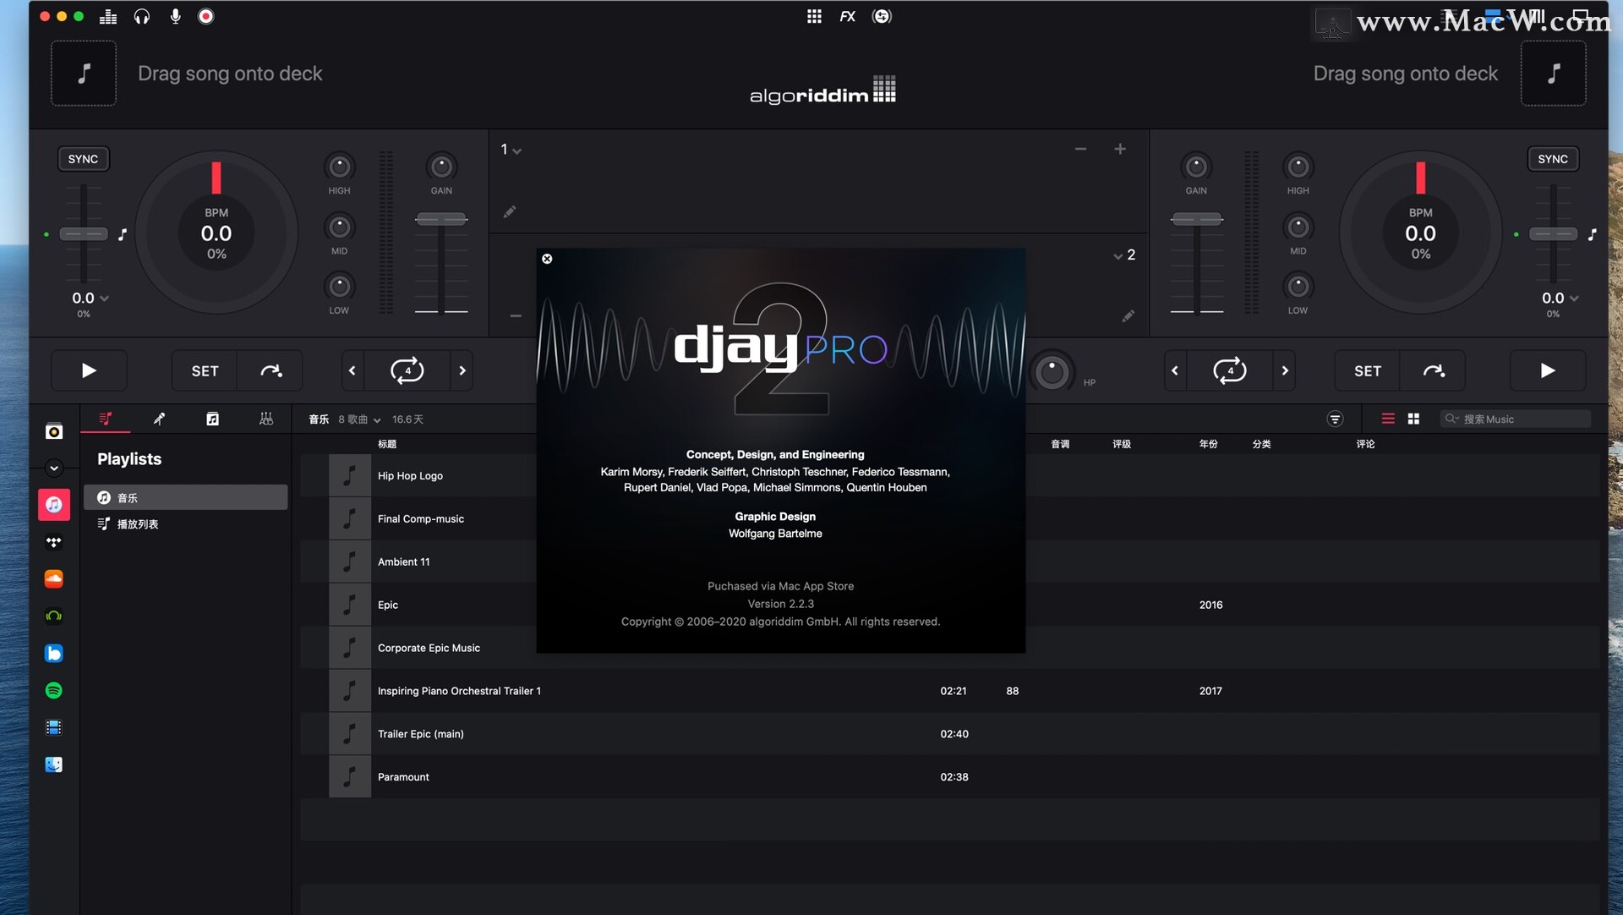Toggle the 4-beat loop on right deck
The image size is (1623, 915).
pos(1230,370)
